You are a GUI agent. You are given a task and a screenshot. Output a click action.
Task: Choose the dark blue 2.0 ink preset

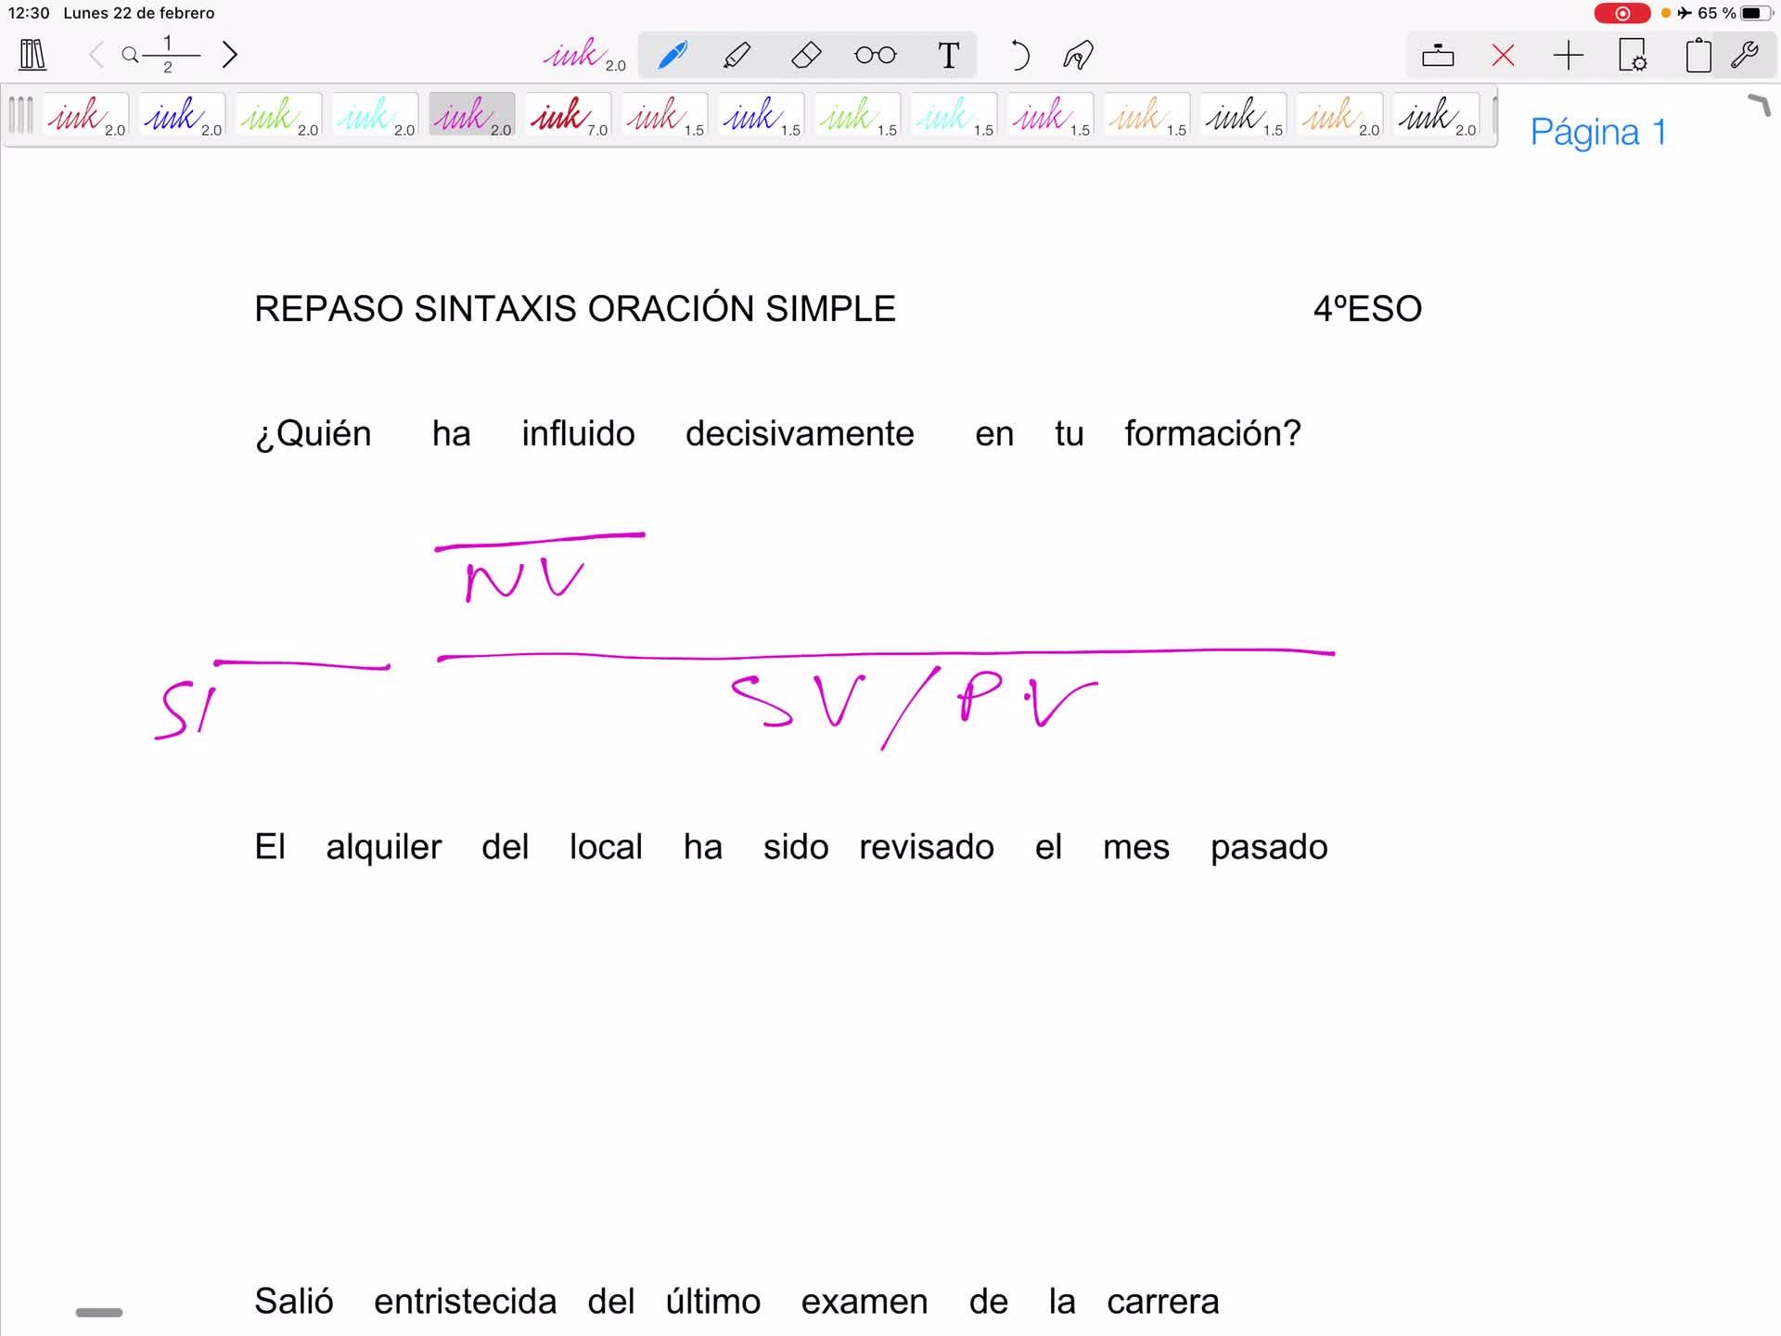point(182,117)
